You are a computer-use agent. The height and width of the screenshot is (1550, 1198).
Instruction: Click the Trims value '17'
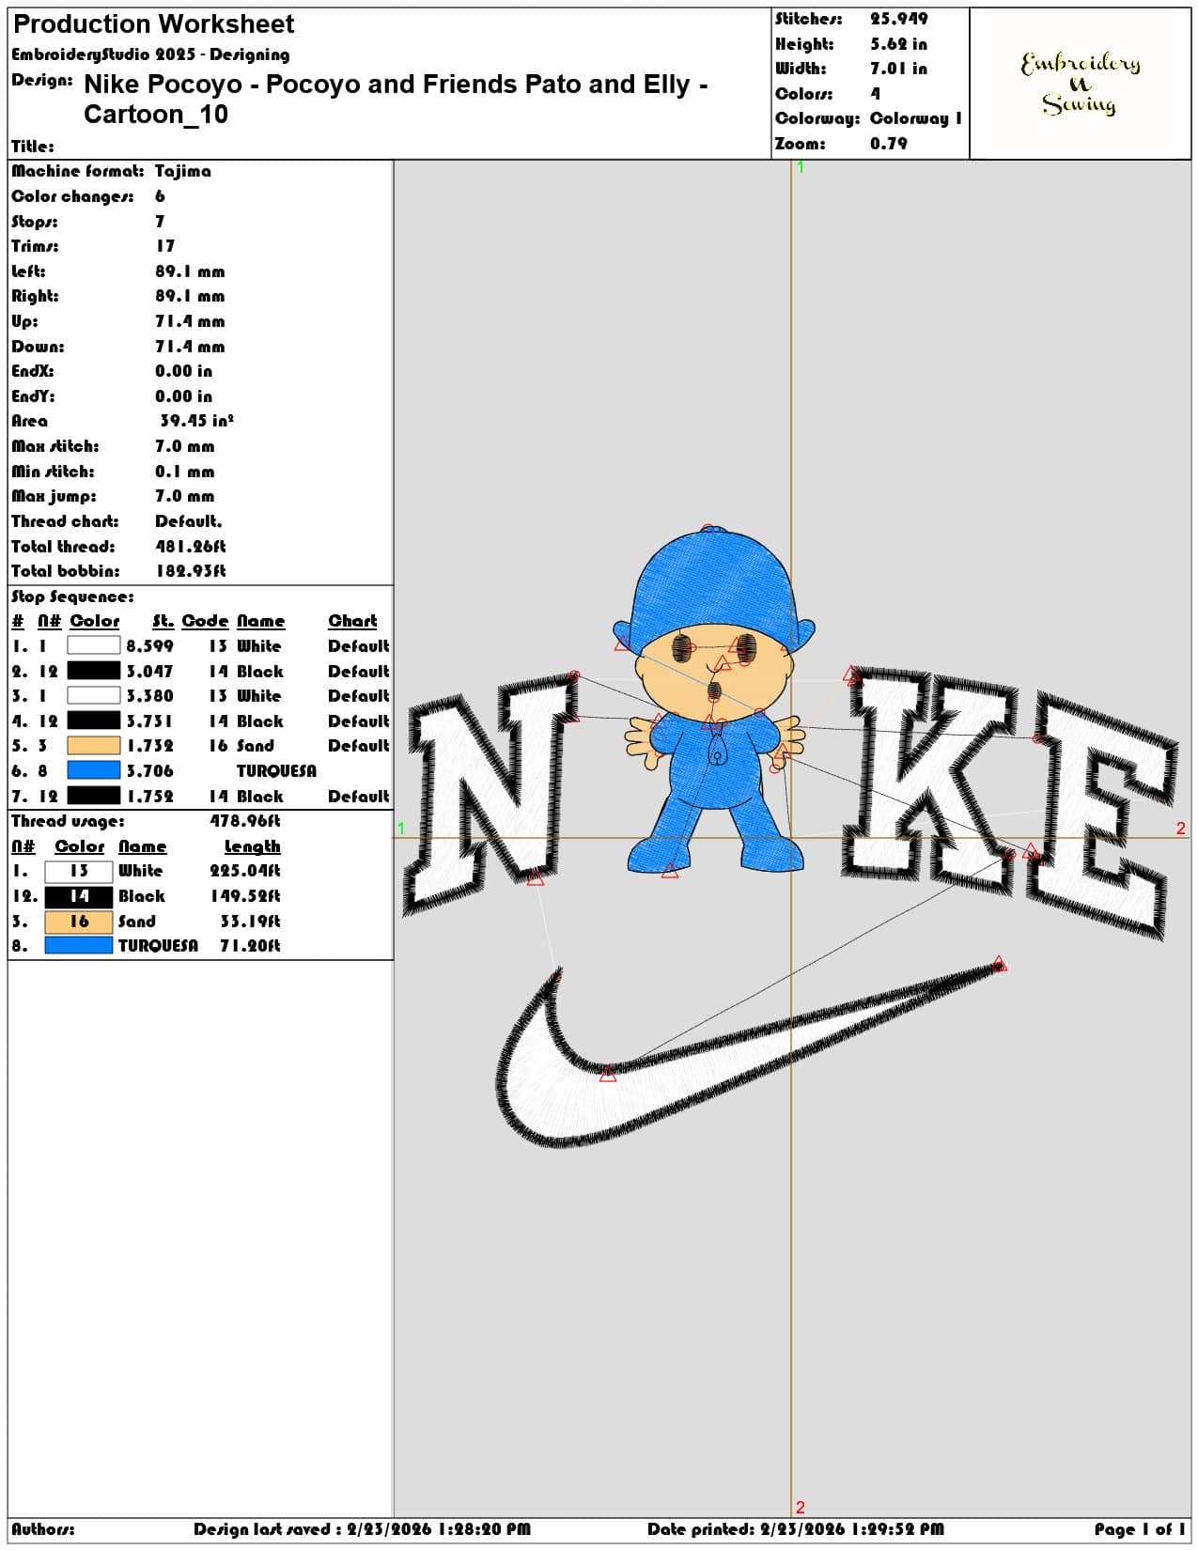click(165, 246)
